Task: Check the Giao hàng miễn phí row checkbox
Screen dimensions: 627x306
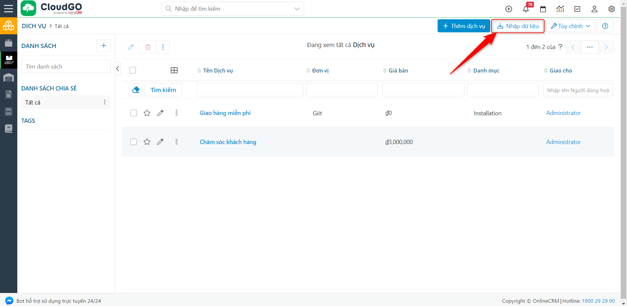Action: pos(134,113)
